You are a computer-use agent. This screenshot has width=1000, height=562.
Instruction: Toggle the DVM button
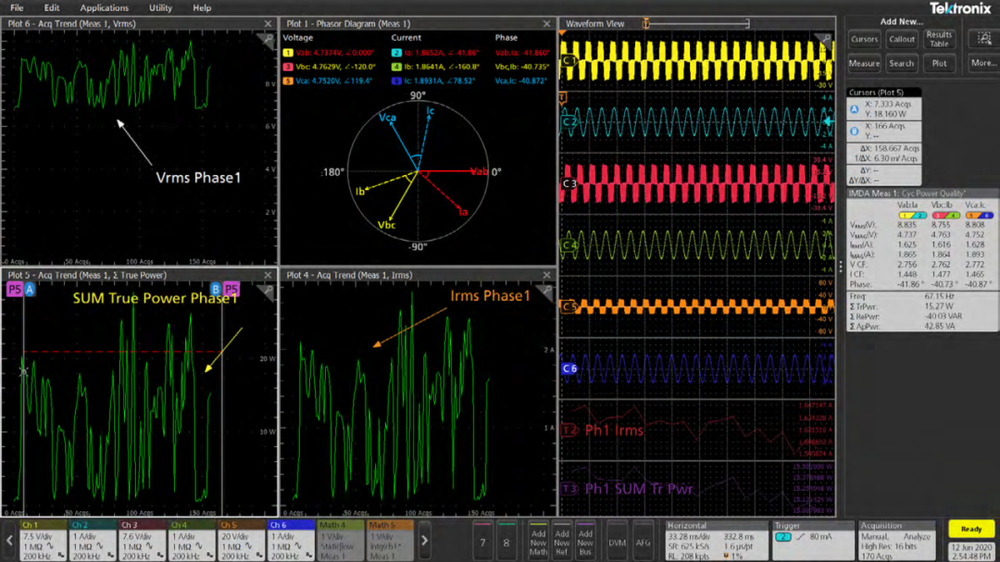617,543
